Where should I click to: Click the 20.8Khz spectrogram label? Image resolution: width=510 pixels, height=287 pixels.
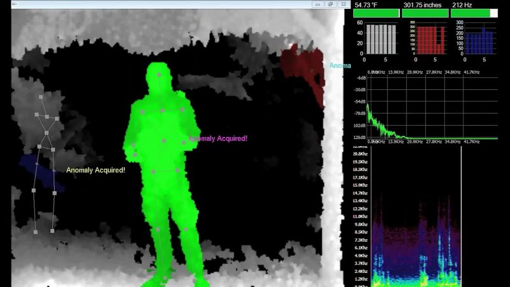(360, 154)
